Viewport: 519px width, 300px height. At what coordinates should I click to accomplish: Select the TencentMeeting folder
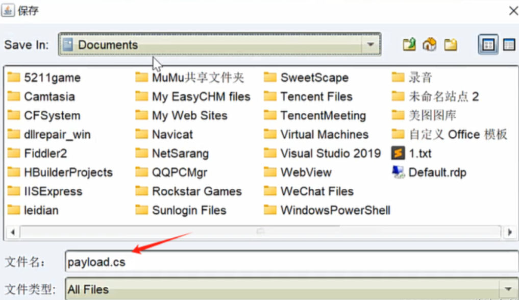315,115
